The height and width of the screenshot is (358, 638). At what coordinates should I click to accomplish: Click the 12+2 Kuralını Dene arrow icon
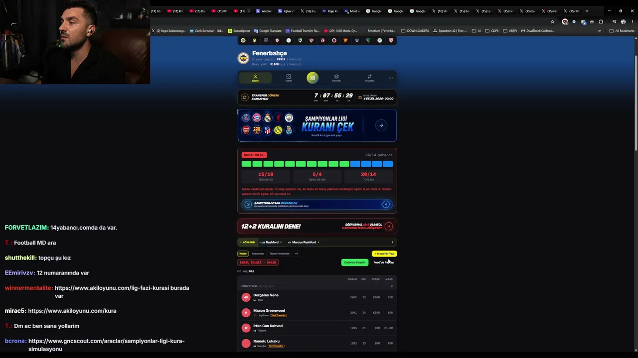[x=389, y=226]
